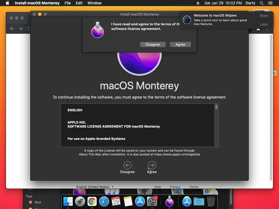Click the large macOS Monterey logo
279x209 pixels.
coord(139,64)
